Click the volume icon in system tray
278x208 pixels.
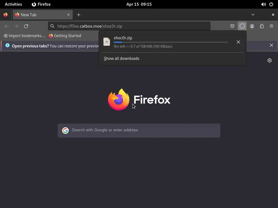pos(263,4)
